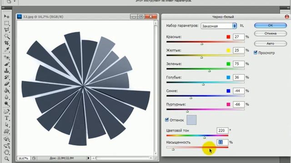Select the Spot Healing Brush tool

pos(7,58)
